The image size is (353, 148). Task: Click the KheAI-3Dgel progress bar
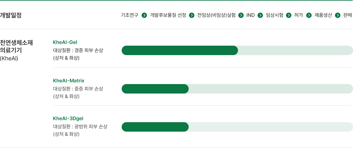[x=237, y=127]
